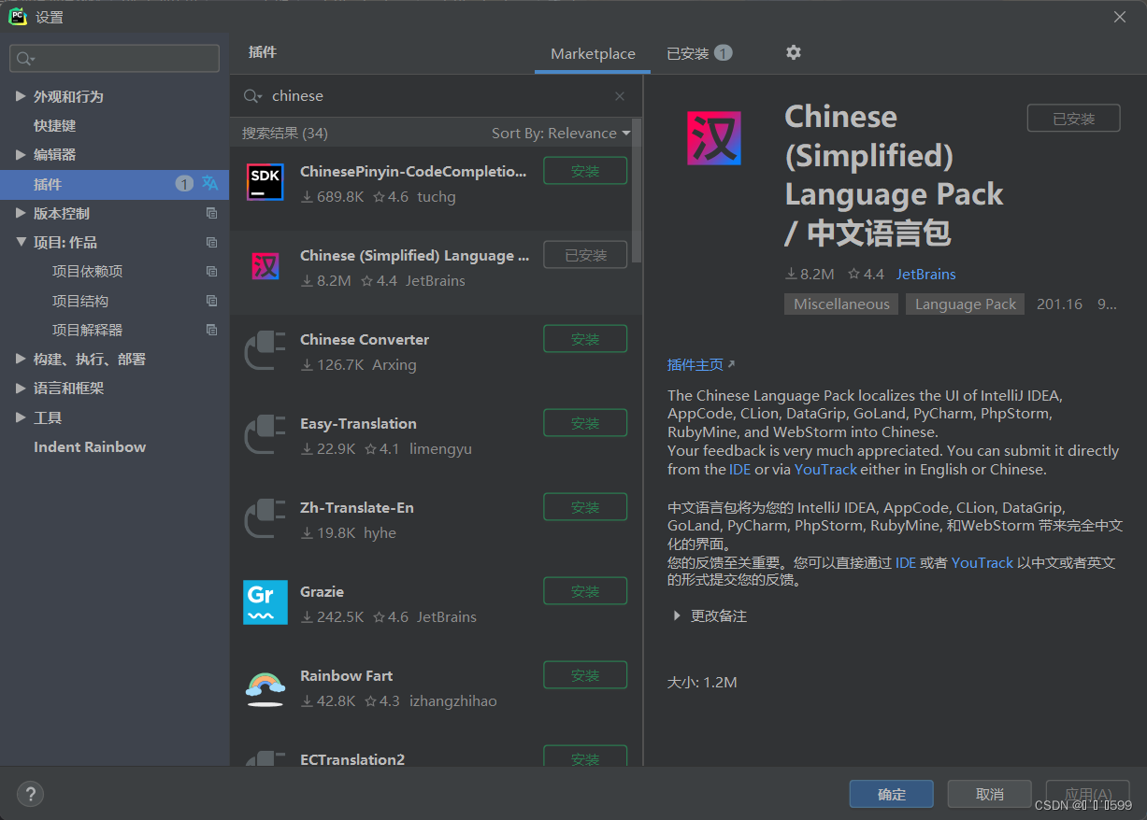Expand the 编辑器 settings group
Screen dimensions: 1147x820
coord(21,154)
